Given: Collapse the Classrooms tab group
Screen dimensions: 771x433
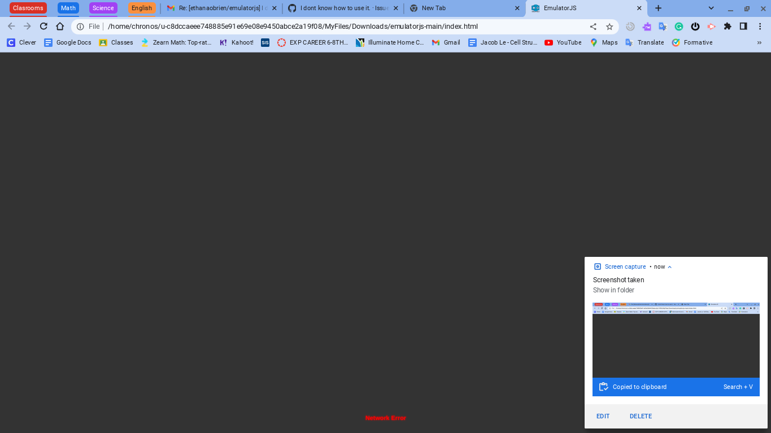Looking at the screenshot, I should [28, 8].
